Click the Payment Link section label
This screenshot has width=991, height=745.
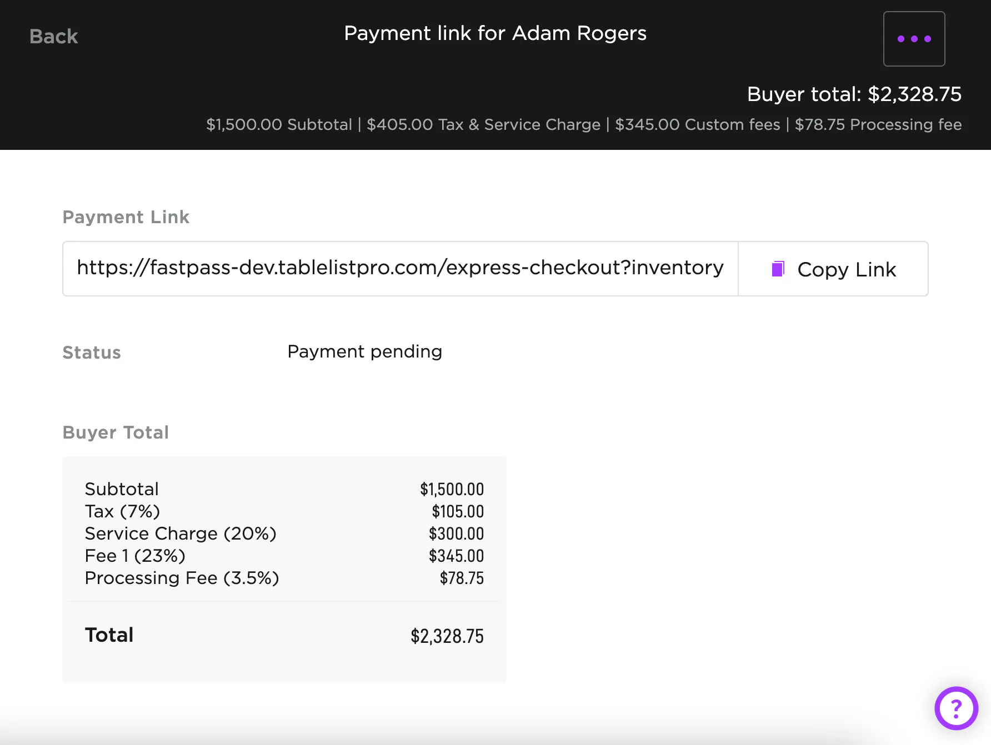126,217
